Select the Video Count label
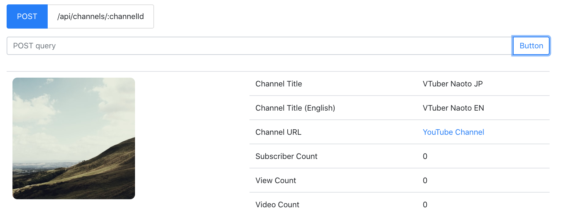 (277, 205)
